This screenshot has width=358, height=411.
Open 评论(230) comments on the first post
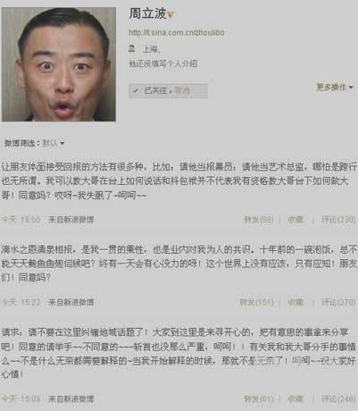coord(338,220)
